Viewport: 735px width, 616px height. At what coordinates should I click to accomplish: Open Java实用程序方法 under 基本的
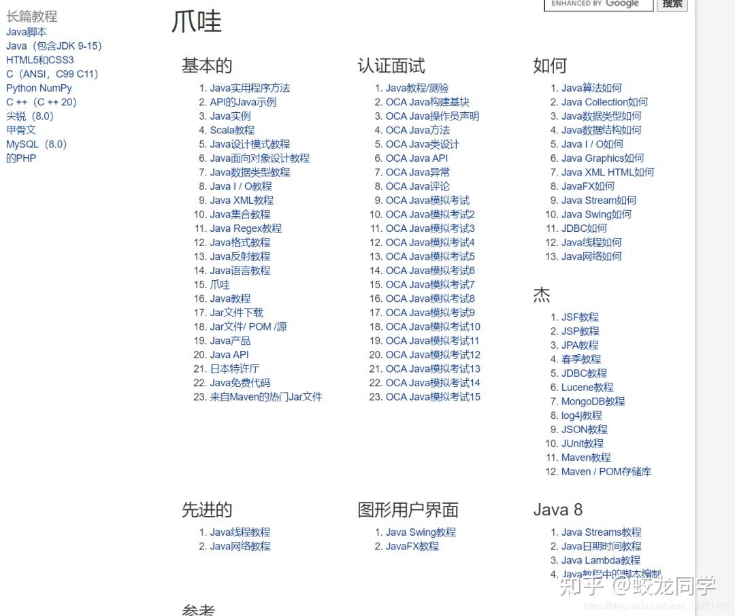click(249, 88)
